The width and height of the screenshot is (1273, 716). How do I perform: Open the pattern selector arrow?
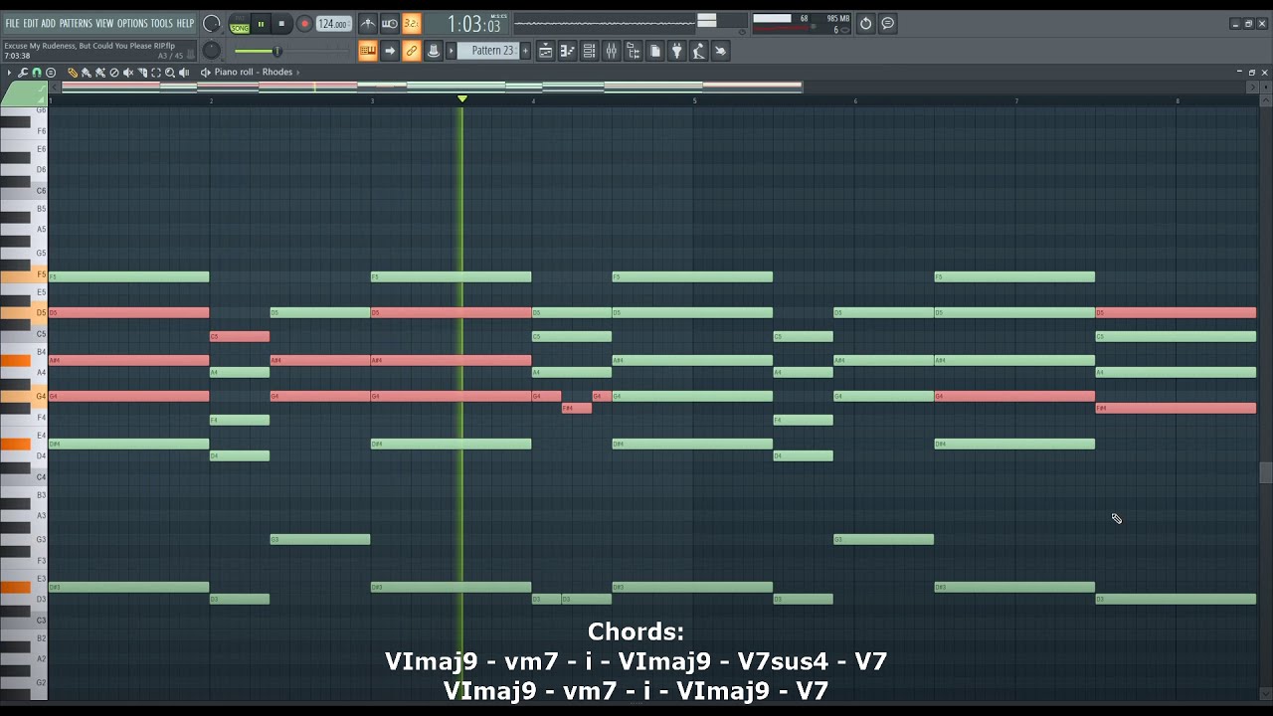click(x=452, y=51)
